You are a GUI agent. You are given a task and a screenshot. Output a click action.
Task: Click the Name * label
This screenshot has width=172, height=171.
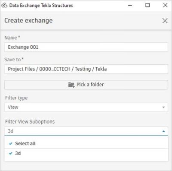tap(12, 38)
